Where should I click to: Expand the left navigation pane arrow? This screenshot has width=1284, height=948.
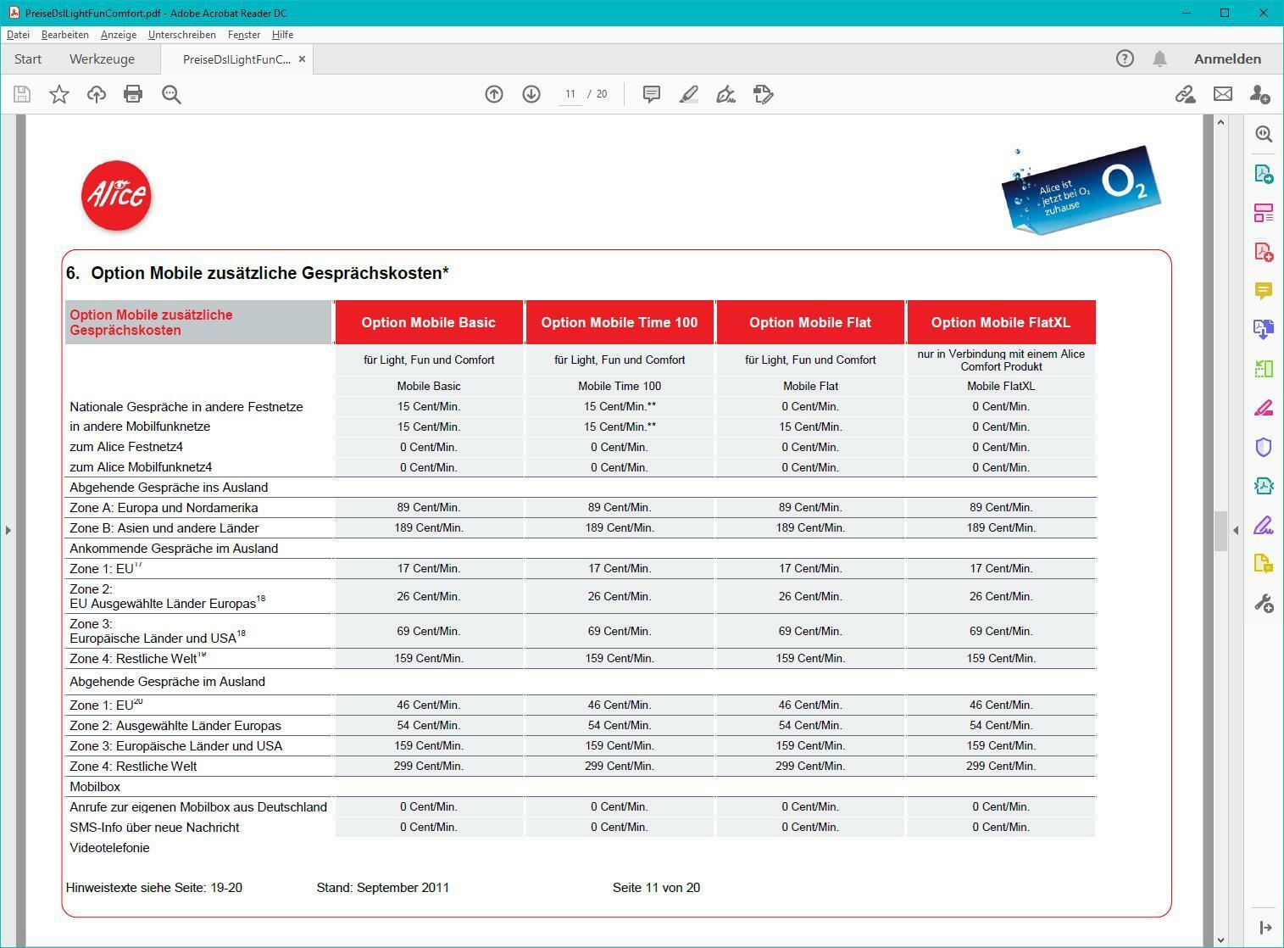coord(8,530)
